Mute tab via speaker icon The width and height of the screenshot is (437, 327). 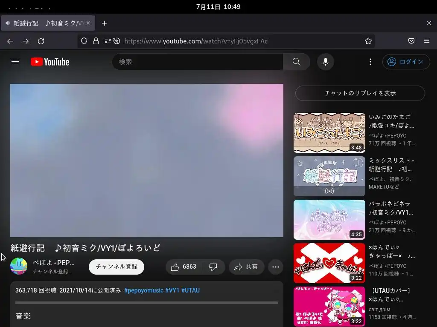coord(8,23)
